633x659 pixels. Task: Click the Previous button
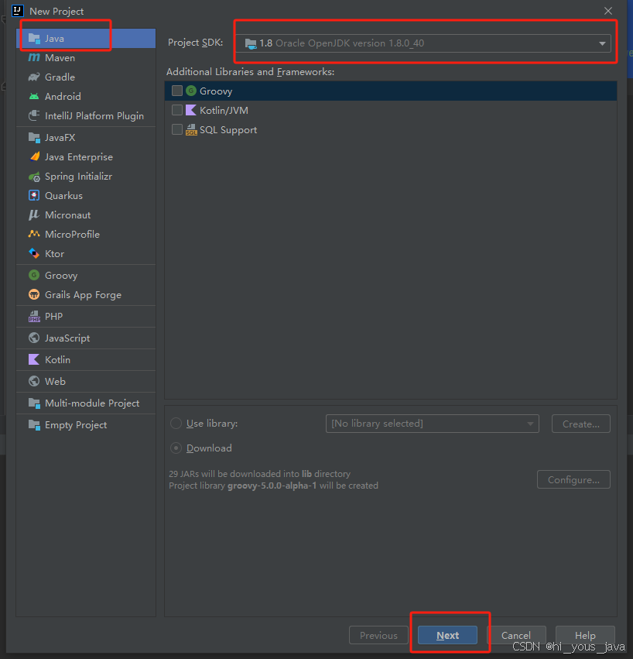click(378, 635)
